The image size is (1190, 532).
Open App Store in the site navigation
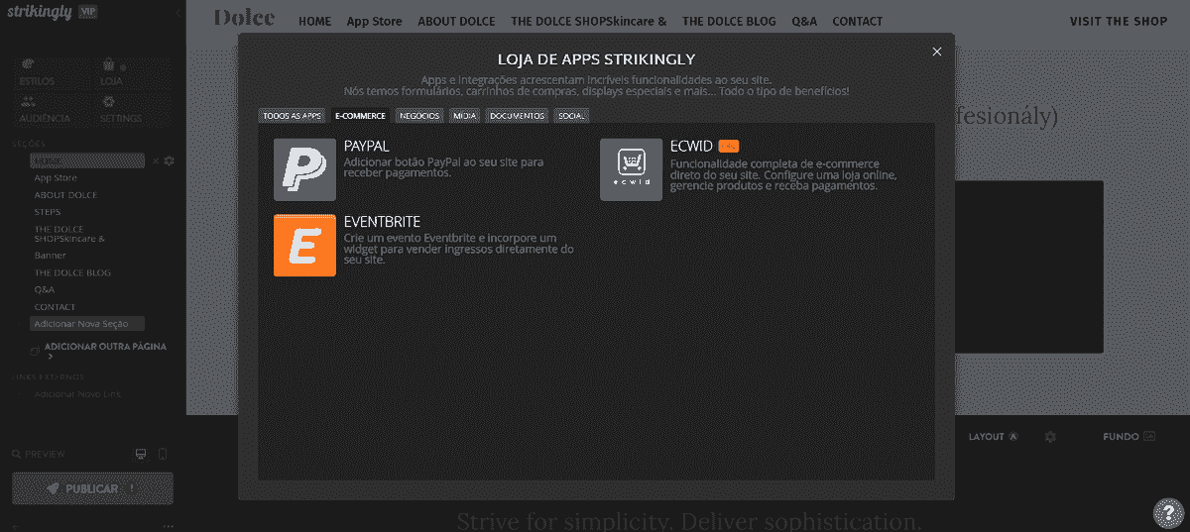pyautogui.click(x=375, y=21)
